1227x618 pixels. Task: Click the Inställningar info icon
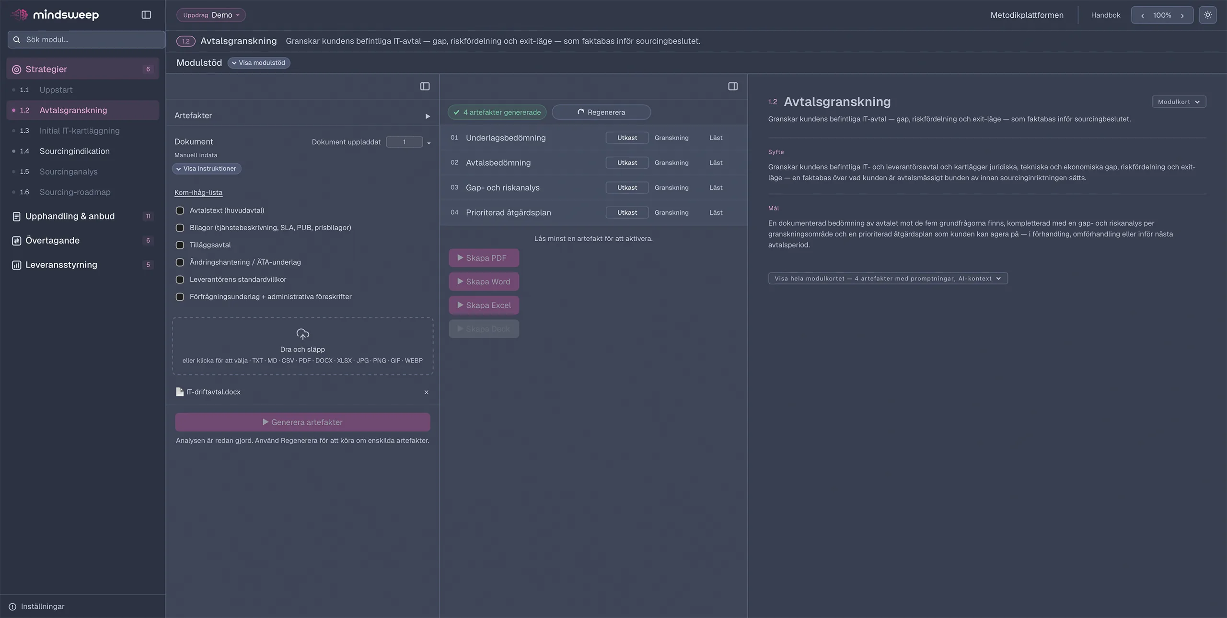pos(12,606)
